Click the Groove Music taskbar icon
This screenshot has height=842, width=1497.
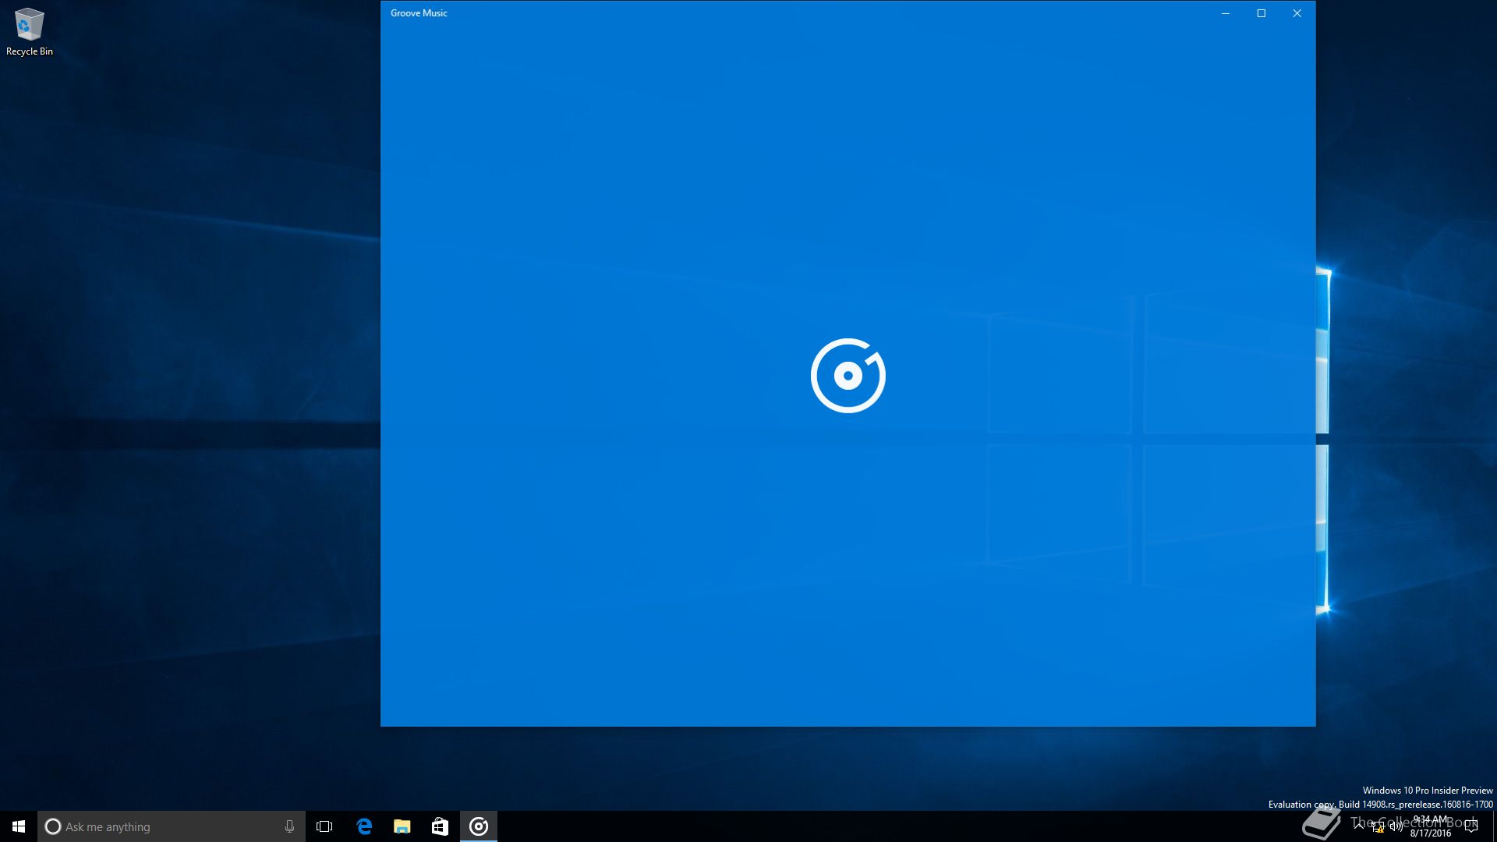coord(479,826)
